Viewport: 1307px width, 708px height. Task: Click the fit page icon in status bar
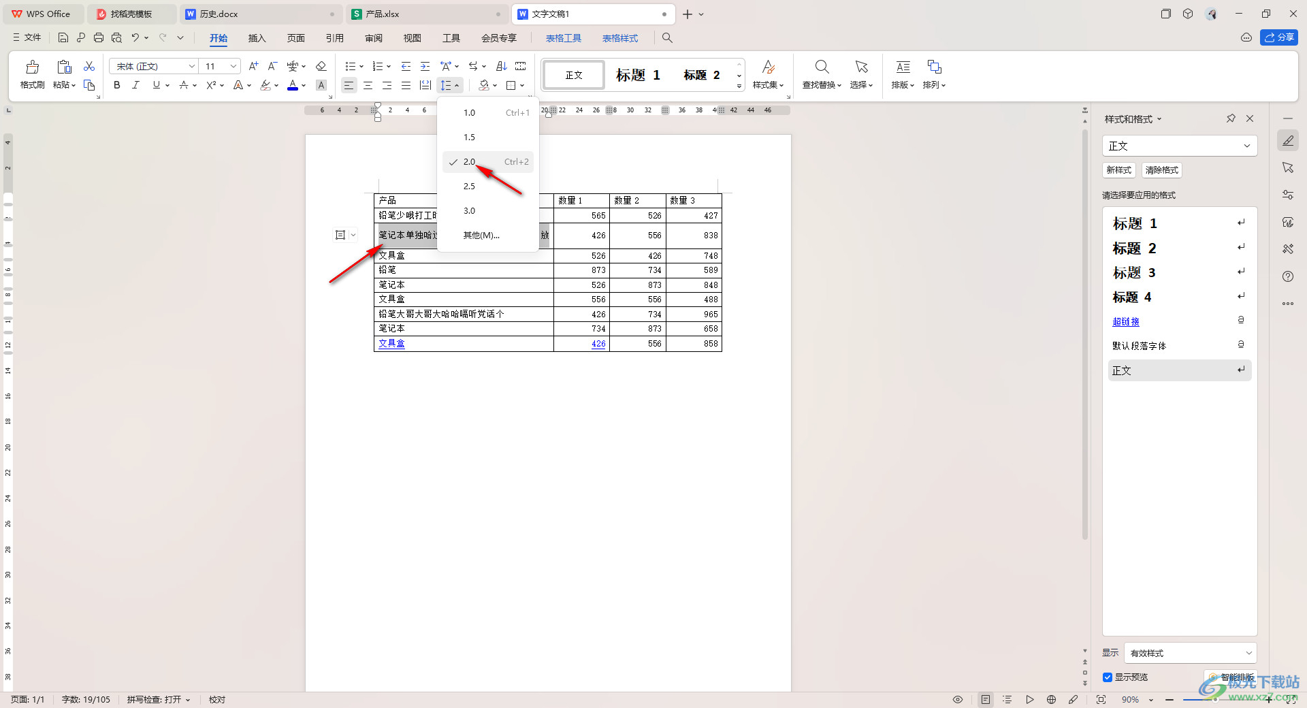[1101, 700]
